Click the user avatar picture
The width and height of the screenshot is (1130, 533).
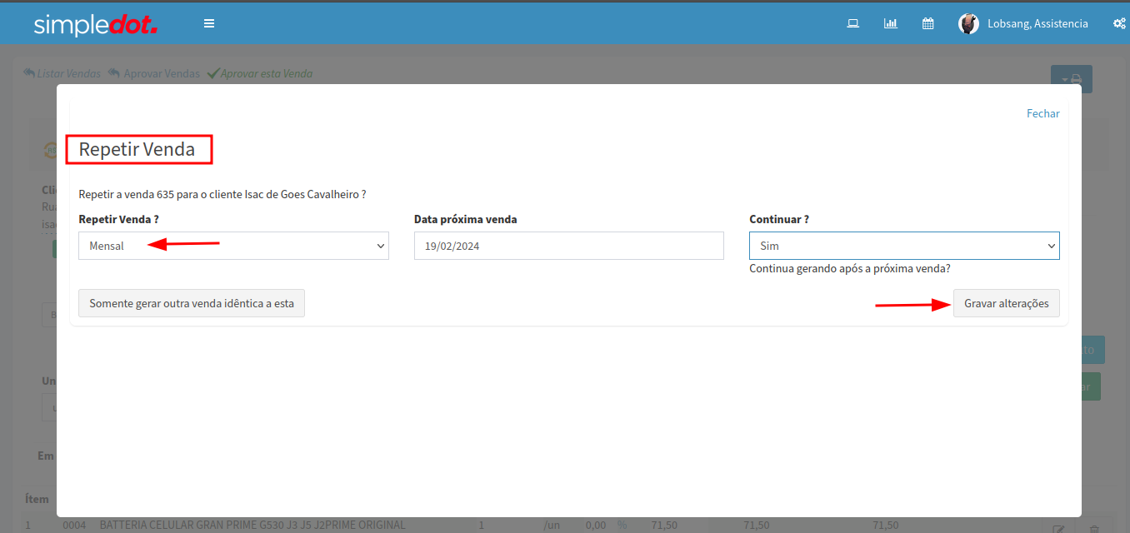(968, 23)
